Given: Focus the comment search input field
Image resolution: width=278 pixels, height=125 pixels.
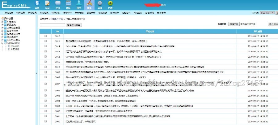Looking at the screenshot, I should point(53,25).
